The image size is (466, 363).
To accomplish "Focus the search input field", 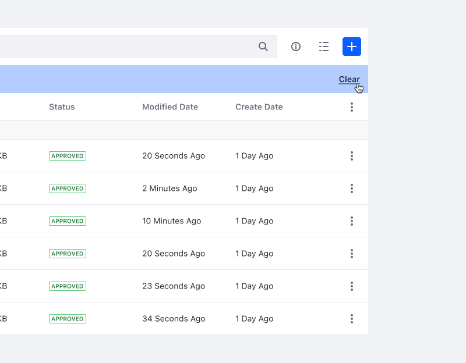I will pyautogui.click(x=128, y=47).
